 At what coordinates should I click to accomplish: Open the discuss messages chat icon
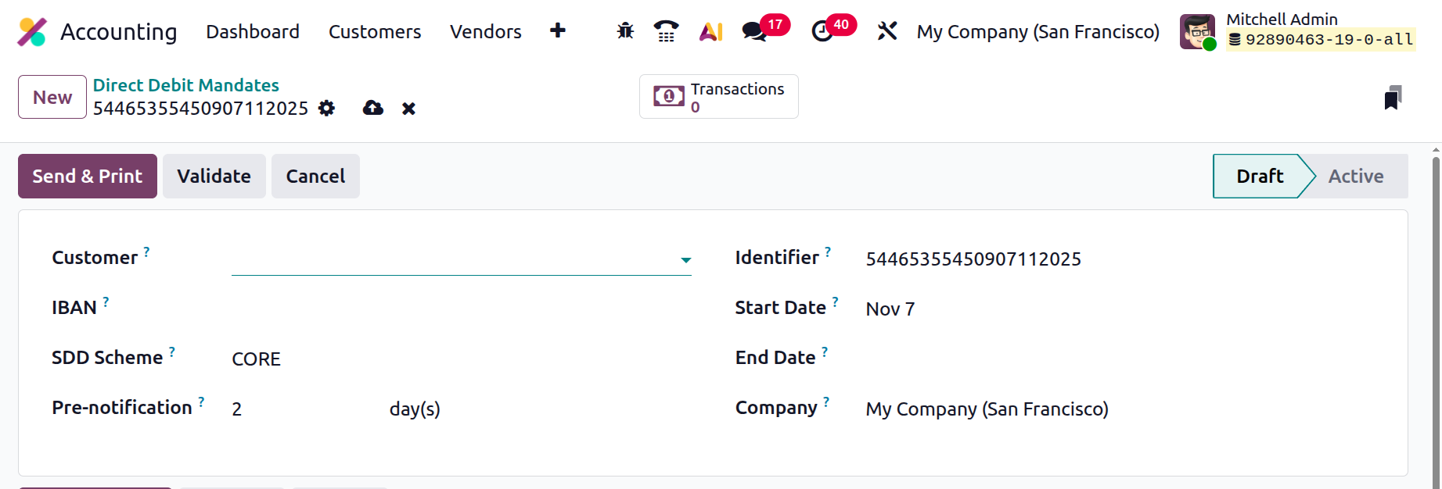click(x=754, y=31)
